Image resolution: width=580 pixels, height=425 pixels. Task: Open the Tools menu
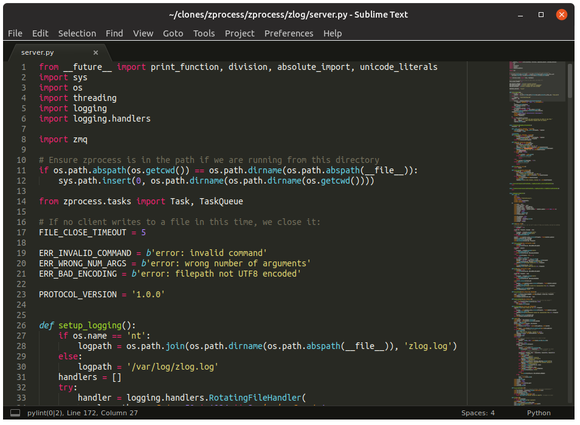coord(204,33)
